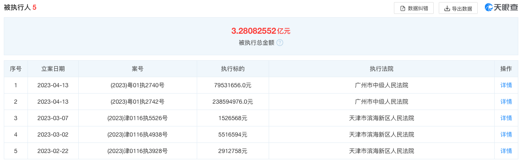Click the date 2023-03-02
Image resolution: width=520 pixels, height=161 pixels.
(53, 134)
